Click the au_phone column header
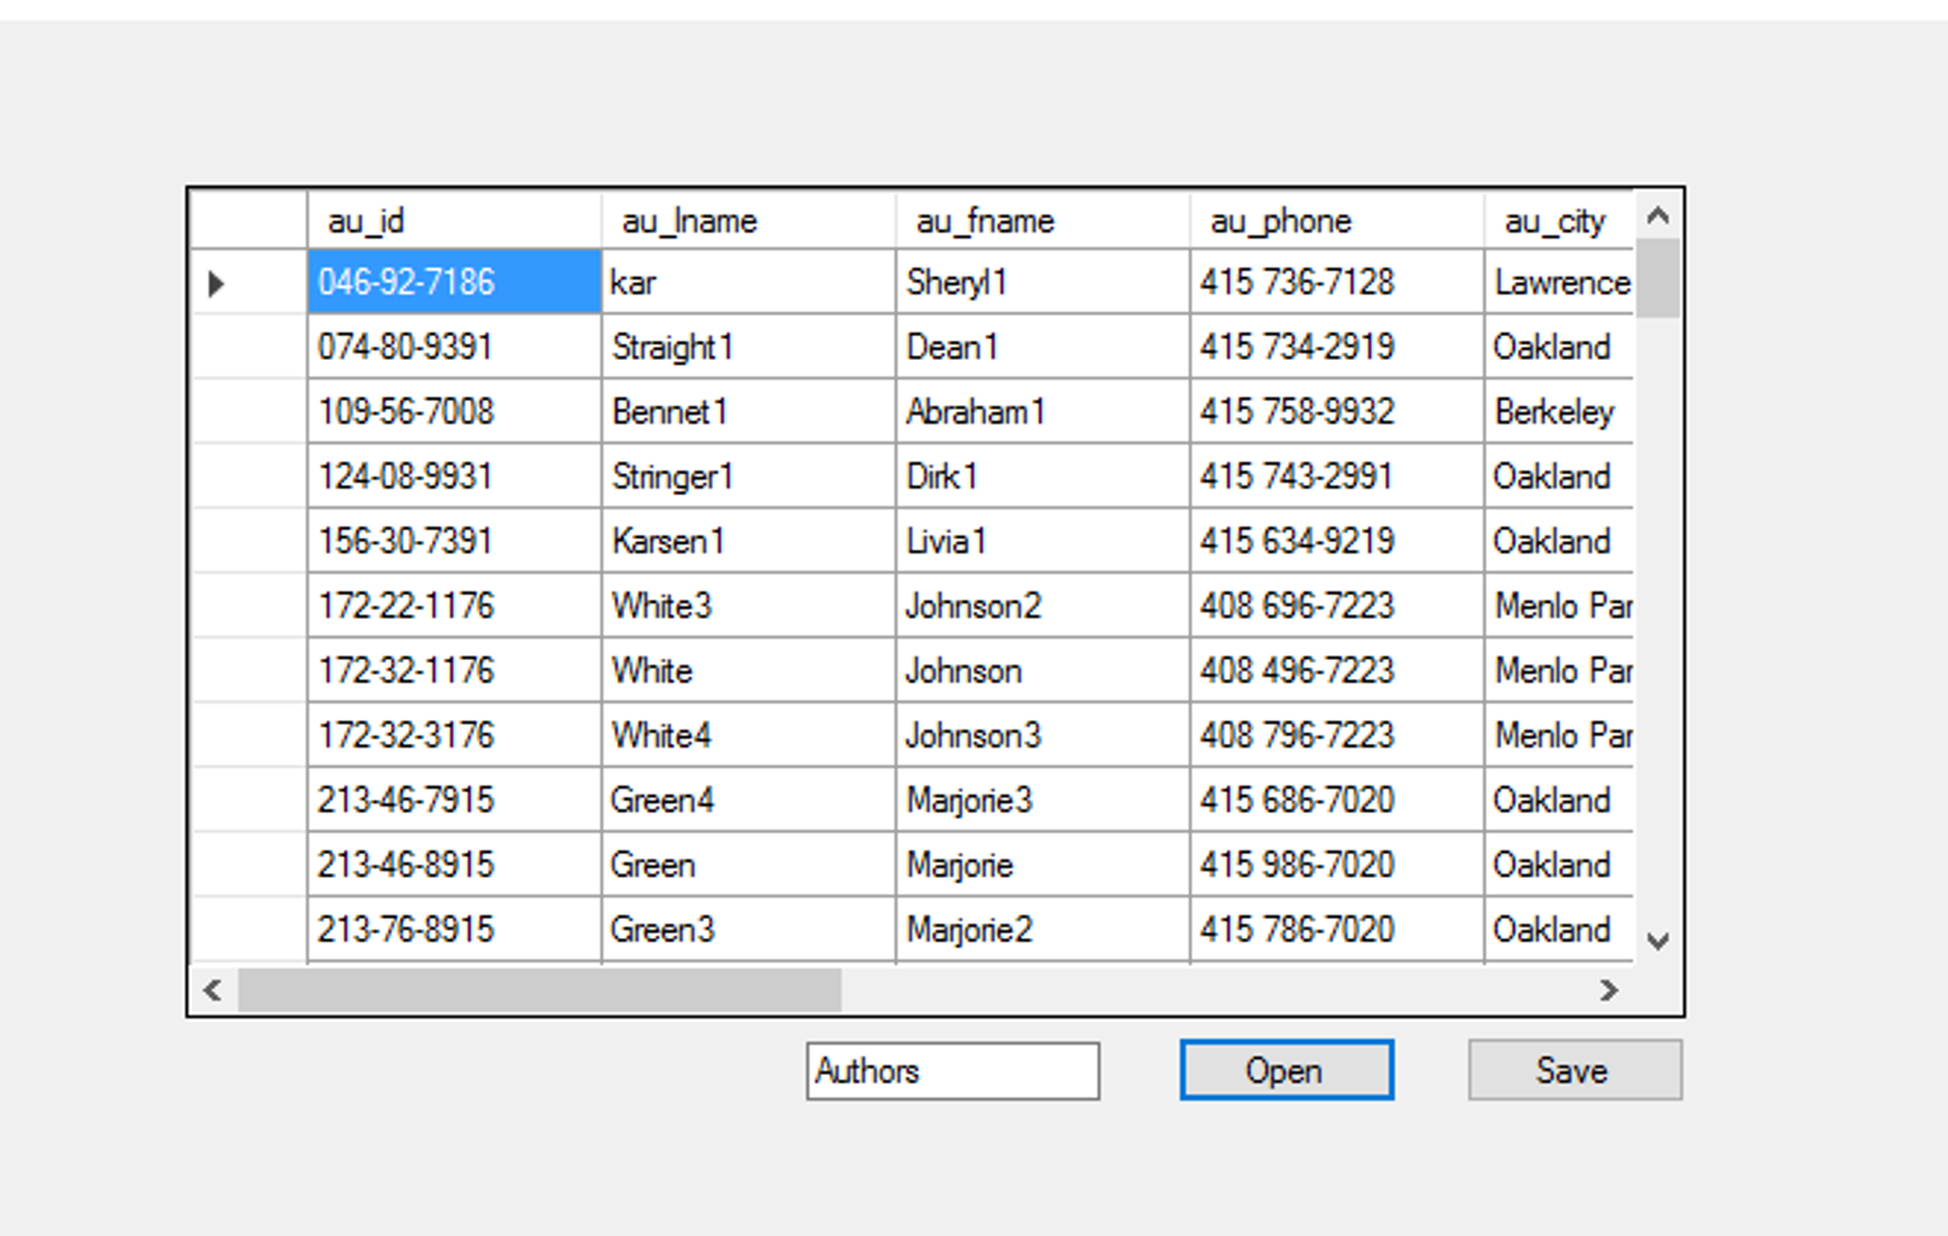1948x1236 pixels. click(x=1336, y=221)
